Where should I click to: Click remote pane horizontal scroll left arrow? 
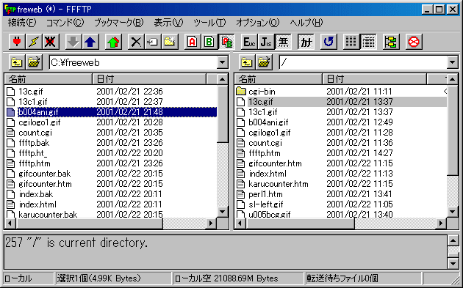tap(240, 224)
